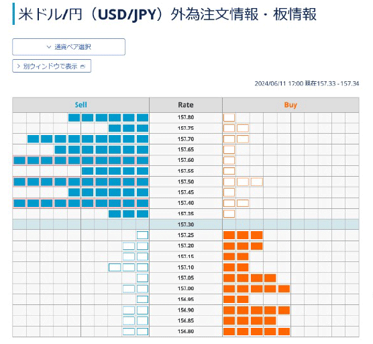Click the first orange block at 156.80
Image resolution: width=373 pixels, height=344 pixels.
229,331
